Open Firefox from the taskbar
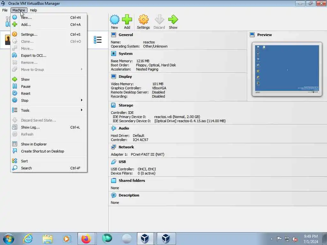This screenshot has height=245, width=327. pyautogui.click(x=86, y=239)
